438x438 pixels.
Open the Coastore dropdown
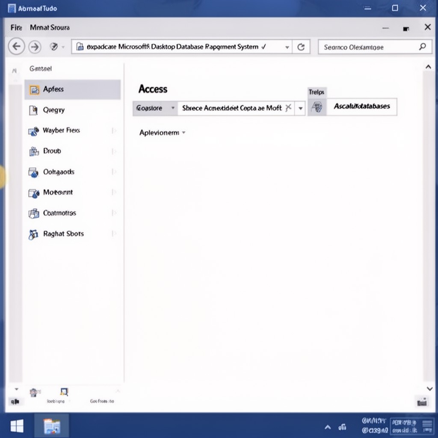click(173, 108)
